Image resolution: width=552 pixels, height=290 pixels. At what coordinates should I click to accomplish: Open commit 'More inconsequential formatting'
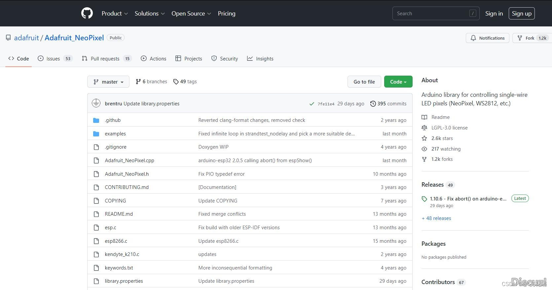(x=235, y=268)
